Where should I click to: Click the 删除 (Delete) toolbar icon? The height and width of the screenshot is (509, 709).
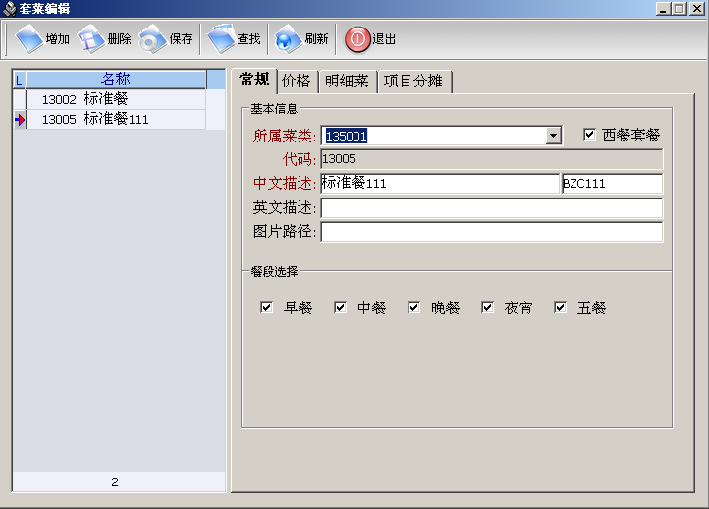tap(104, 39)
